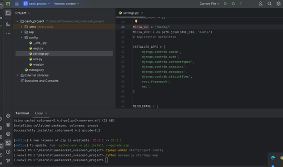Open the IDE settings gear icon
The image size is (283, 167).
tap(278, 4)
